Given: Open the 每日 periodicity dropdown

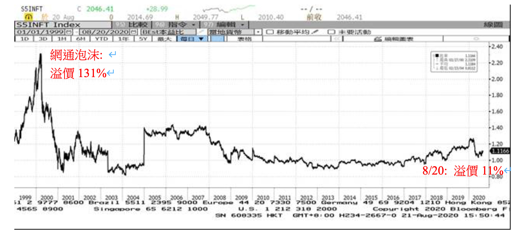Looking at the screenshot, I should click(x=192, y=39).
